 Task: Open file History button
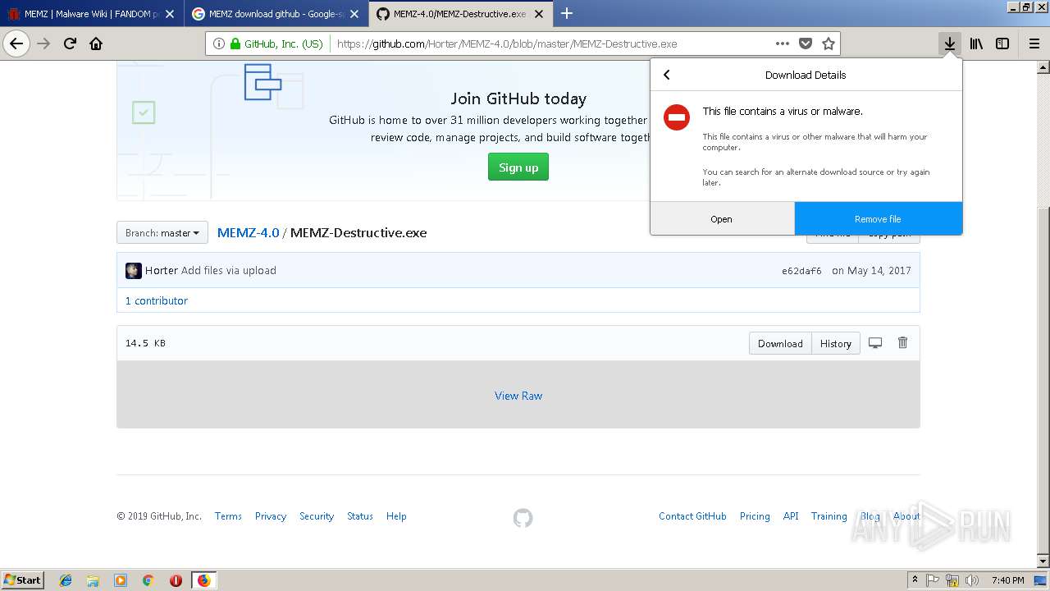[x=836, y=343]
